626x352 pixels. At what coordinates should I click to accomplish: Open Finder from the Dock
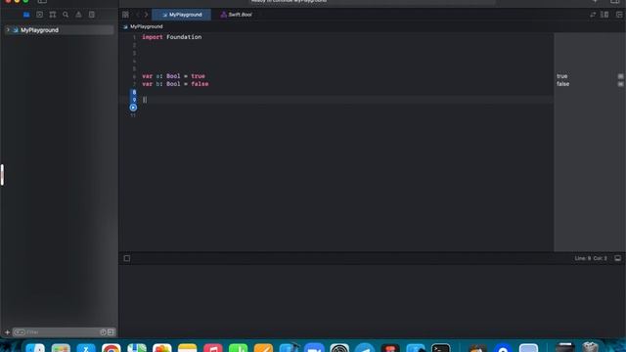35,348
